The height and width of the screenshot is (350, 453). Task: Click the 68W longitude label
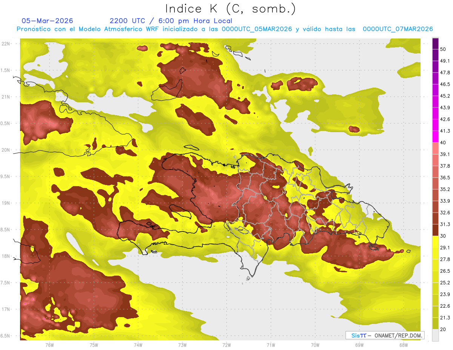pos(404,344)
